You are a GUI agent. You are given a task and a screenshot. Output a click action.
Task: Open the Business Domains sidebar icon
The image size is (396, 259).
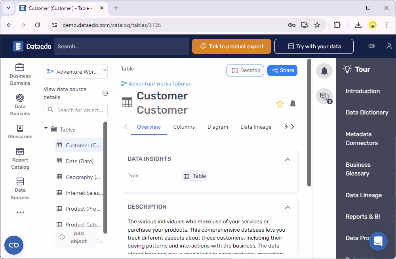pos(20,74)
